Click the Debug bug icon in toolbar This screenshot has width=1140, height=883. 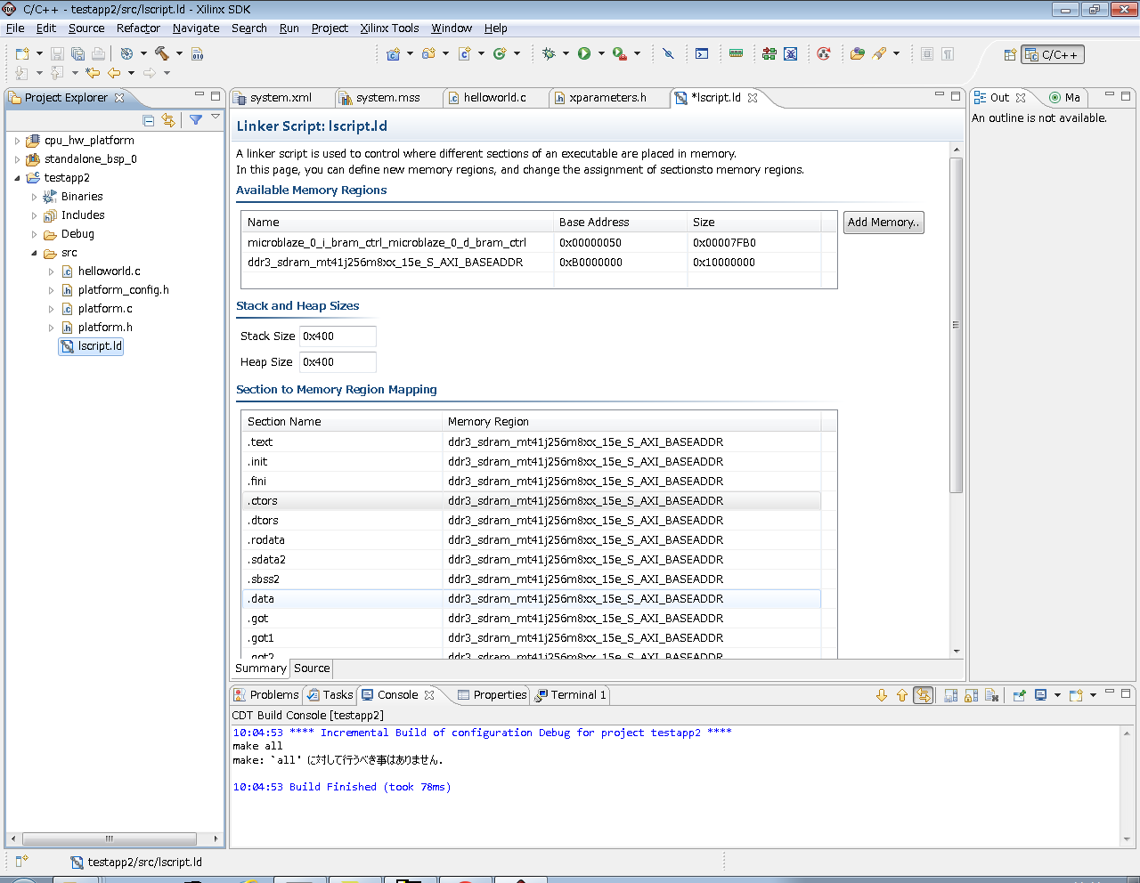(549, 53)
